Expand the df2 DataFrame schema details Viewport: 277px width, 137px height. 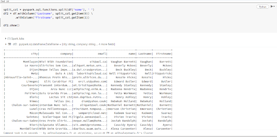tap(6, 44)
